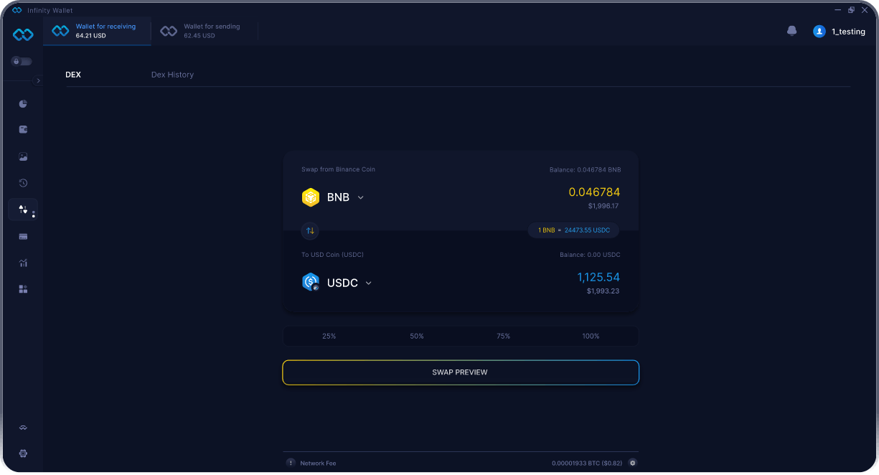Click the USDC coin icon

click(311, 283)
